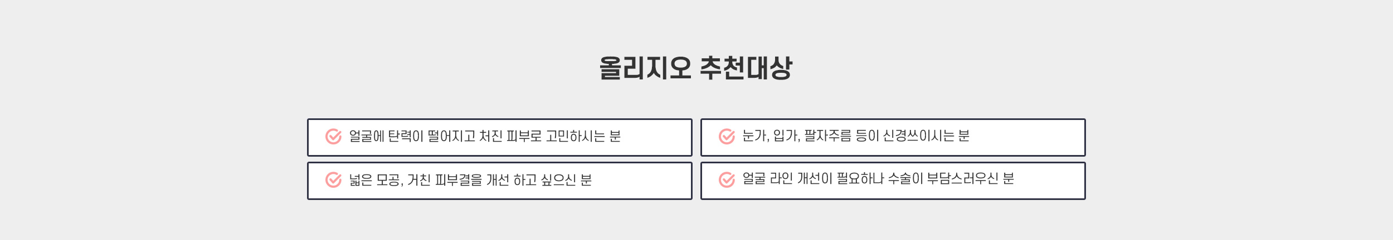Click the word 올리지오 in the heading
The height and width of the screenshot is (240, 1393).
tap(645, 68)
